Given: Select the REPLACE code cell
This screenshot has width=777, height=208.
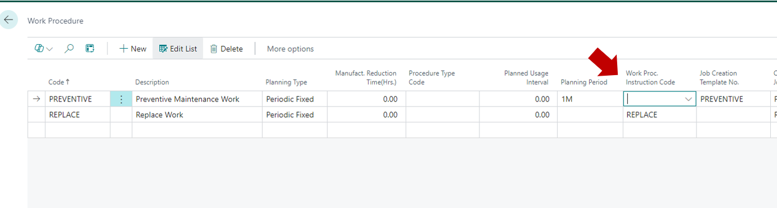Looking at the screenshot, I should [x=78, y=115].
